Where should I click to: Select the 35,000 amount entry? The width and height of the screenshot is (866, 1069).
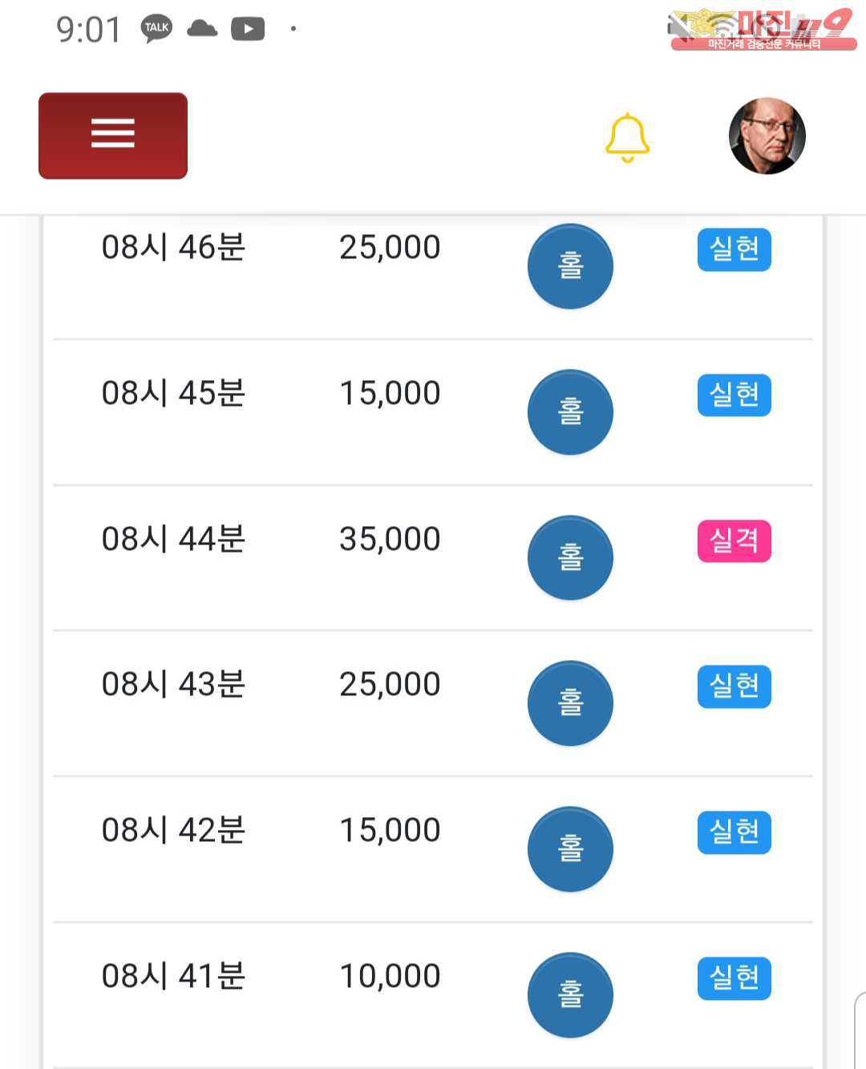tap(390, 539)
